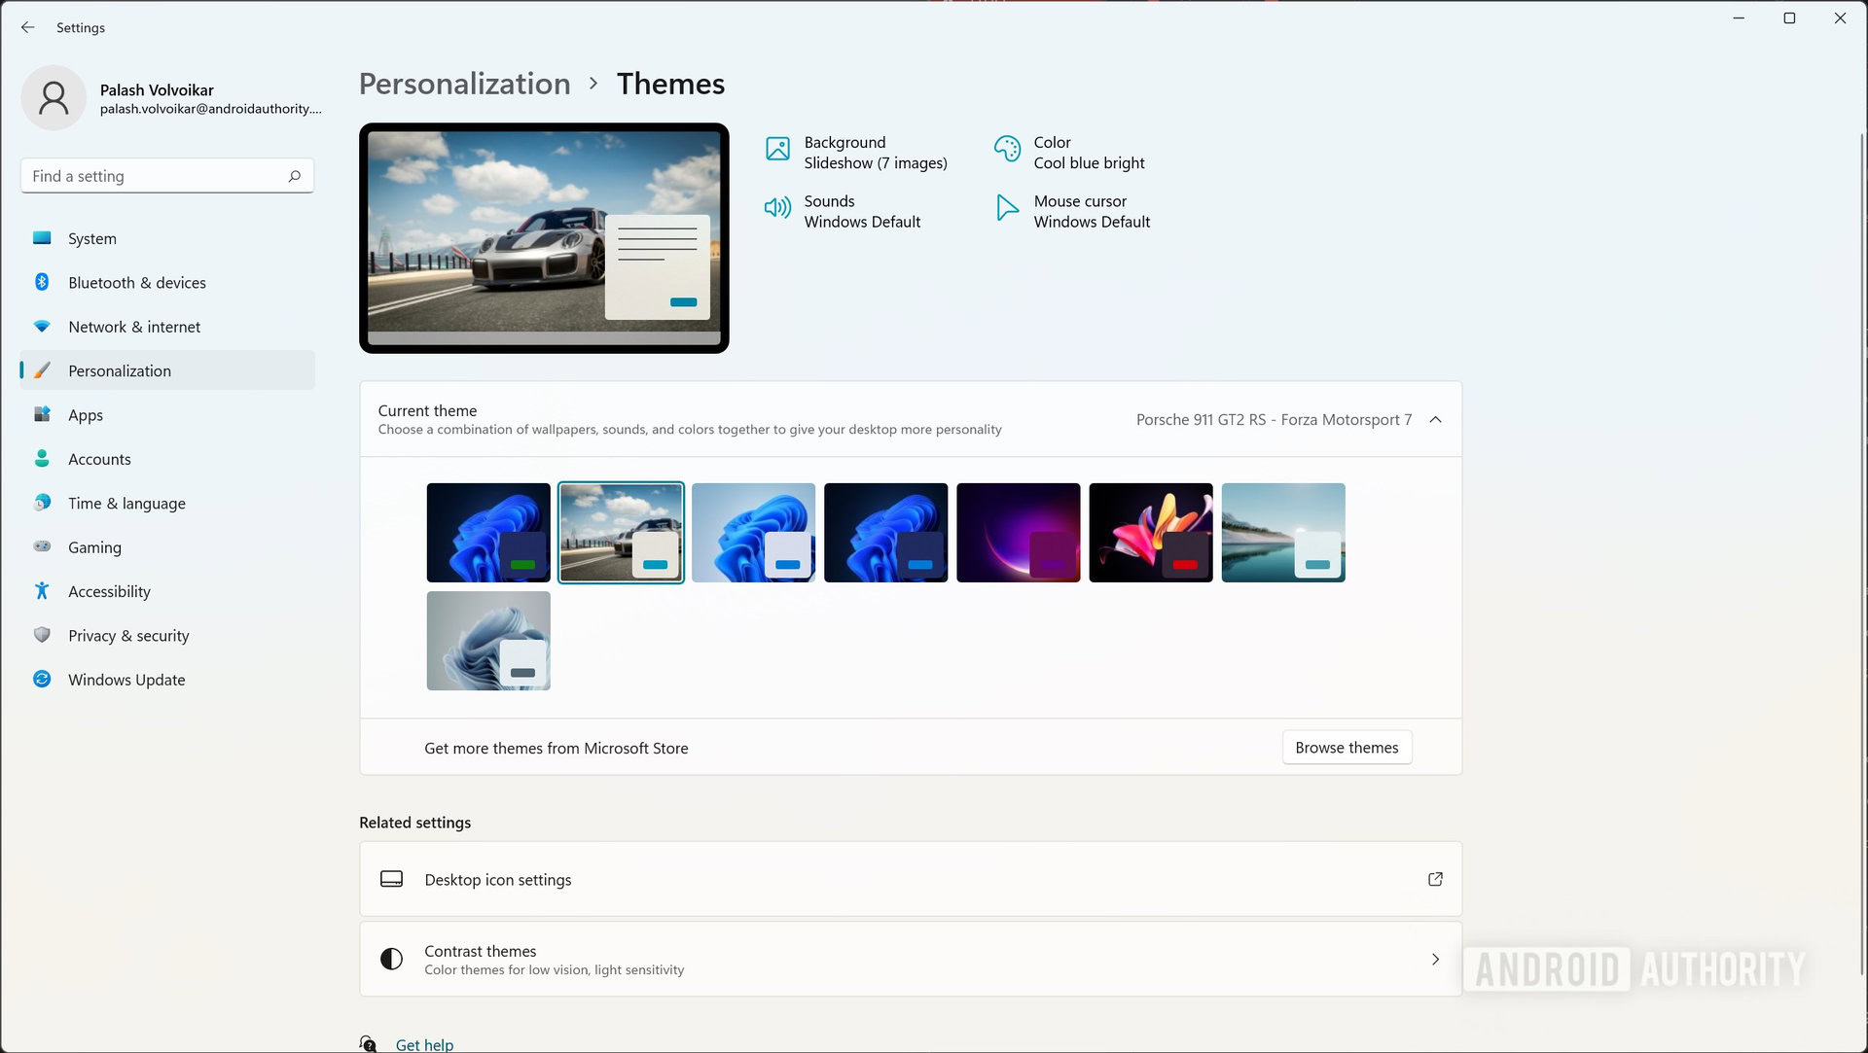
Task: Open the Contrast themes expander
Action: 1436,958
